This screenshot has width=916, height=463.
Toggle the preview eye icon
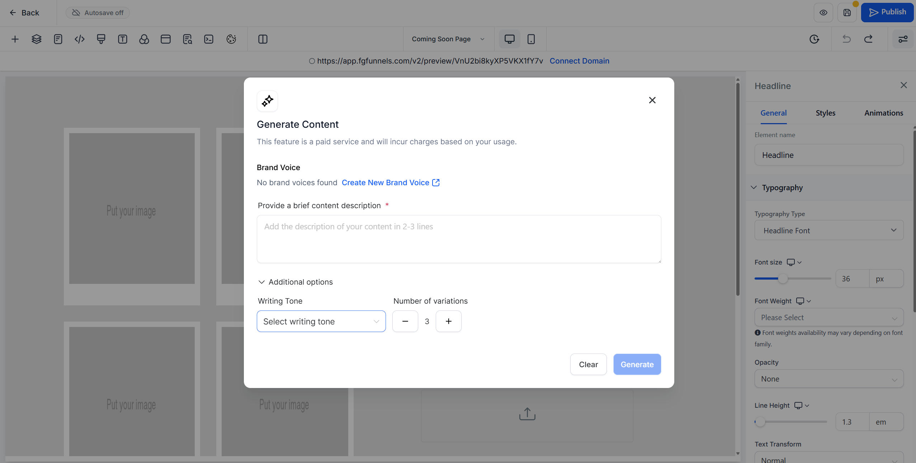point(823,13)
